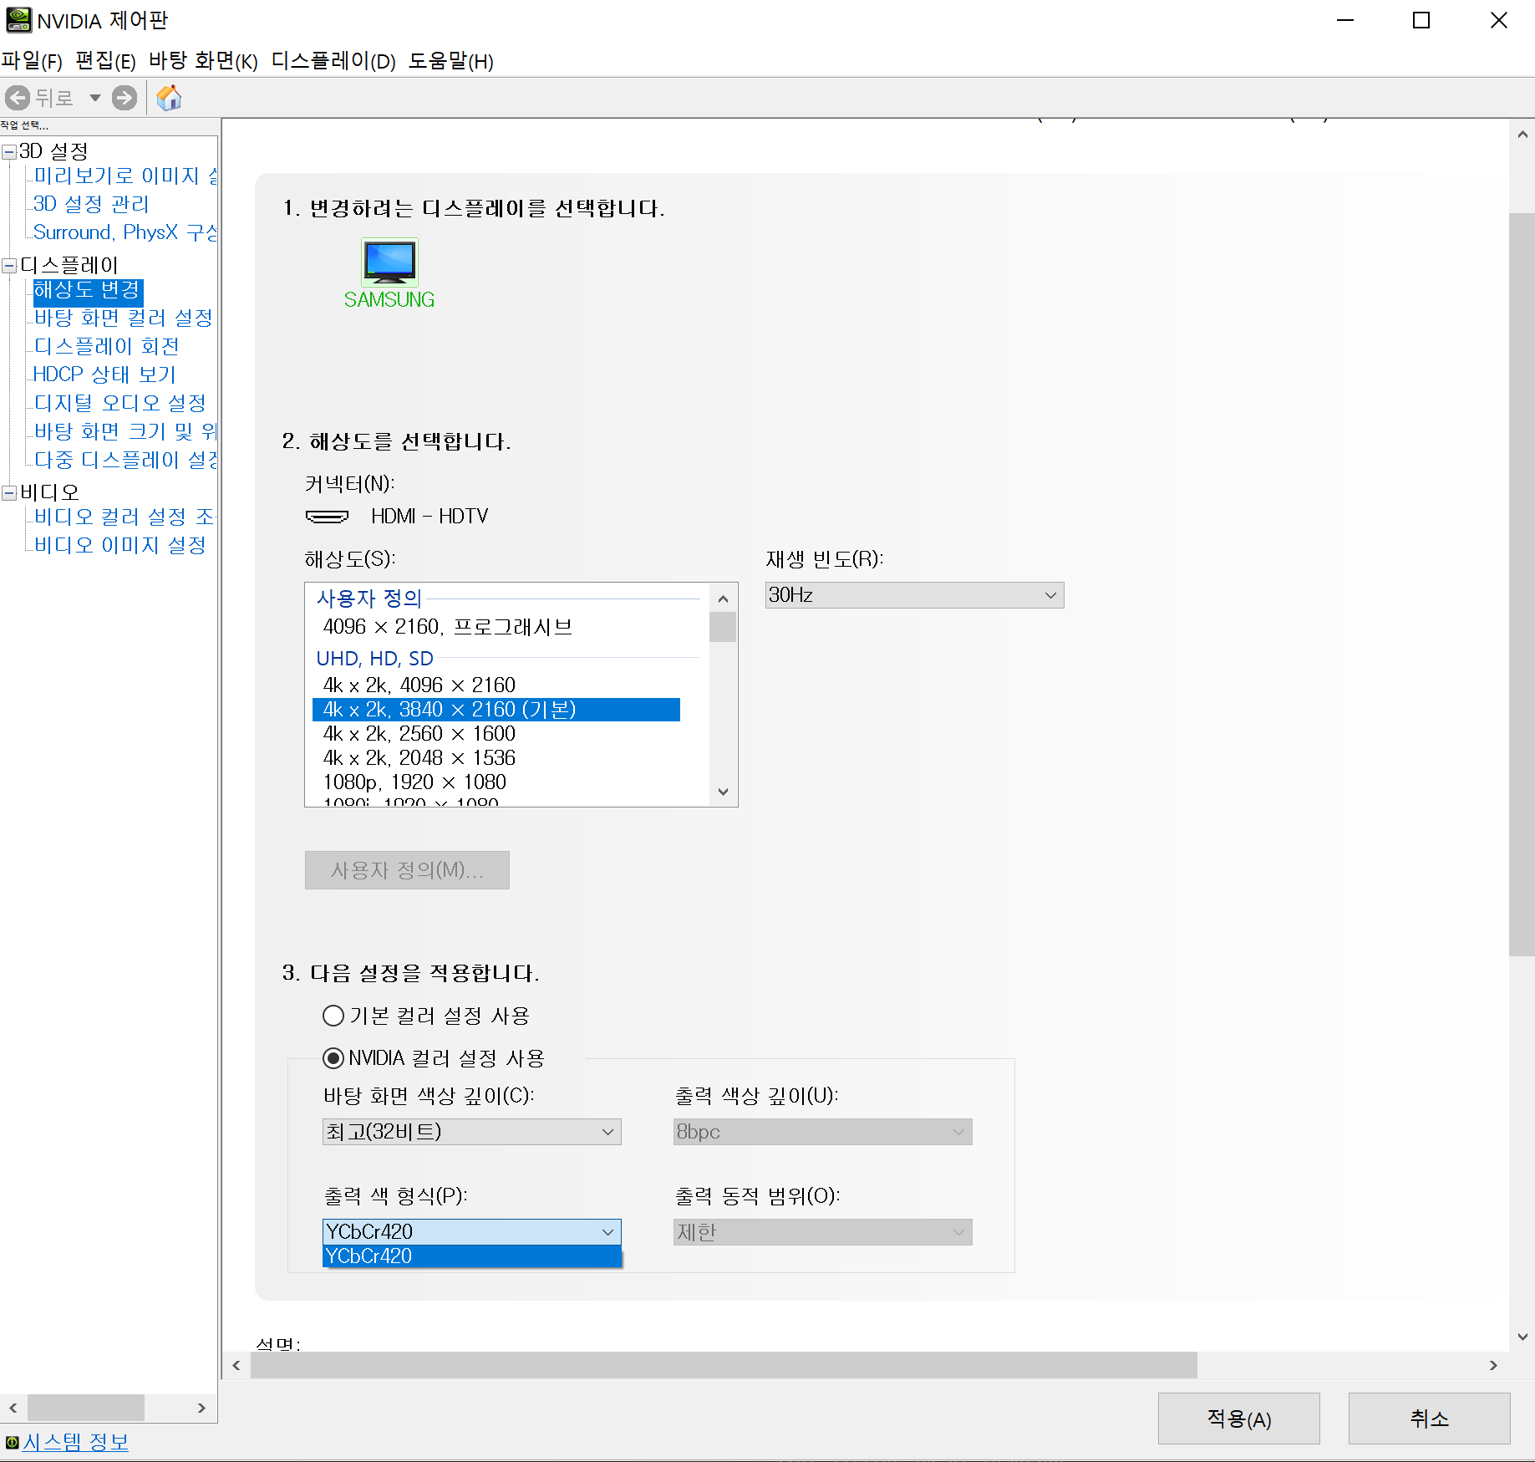Open 미리보기로 이미지 설정 tree item

(125, 176)
